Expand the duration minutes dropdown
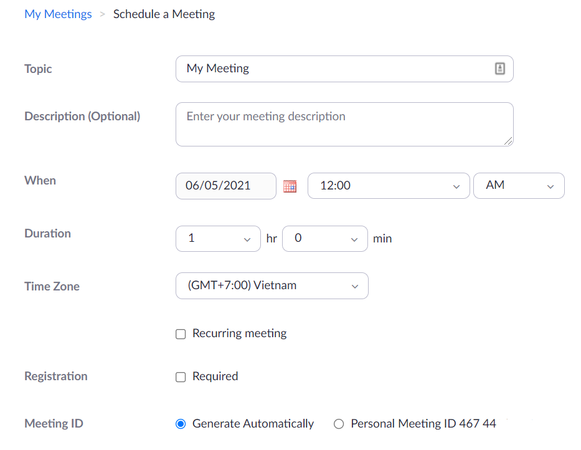This screenshot has height=450, width=581. (325, 239)
